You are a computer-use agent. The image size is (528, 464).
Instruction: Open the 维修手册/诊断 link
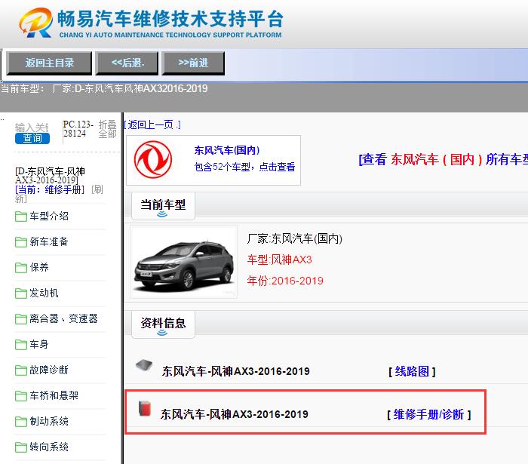(x=428, y=414)
